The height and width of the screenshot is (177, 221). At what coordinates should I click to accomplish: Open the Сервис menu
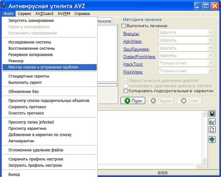[24, 14]
